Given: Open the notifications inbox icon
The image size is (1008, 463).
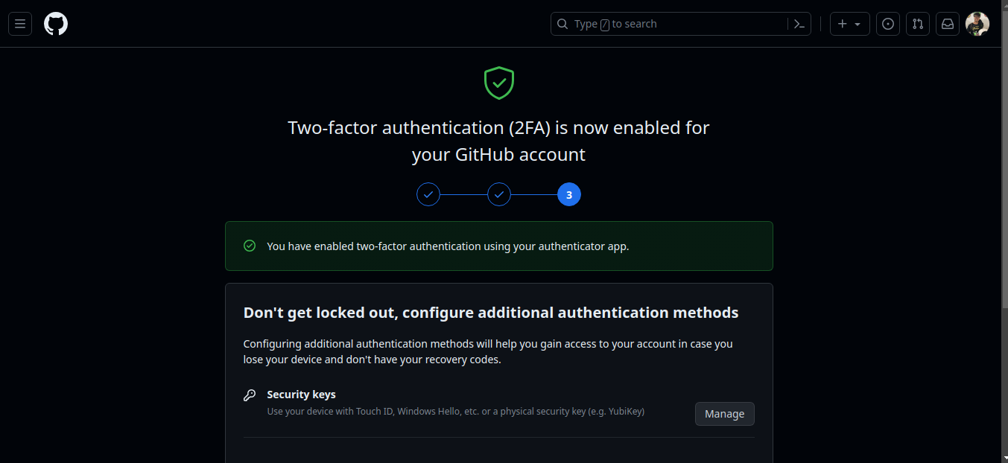Looking at the screenshot, I should click(947, 24).
